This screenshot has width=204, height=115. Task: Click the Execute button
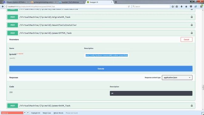(101, 69)
